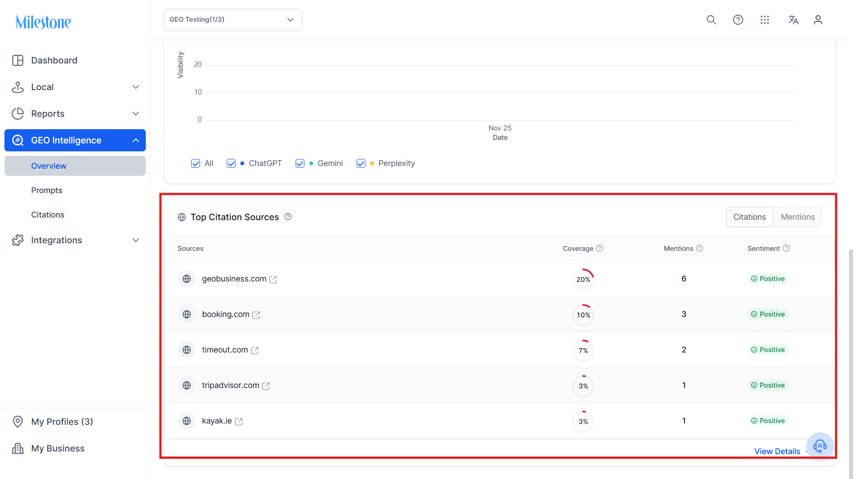Expand the Local menu chevron
Image resolution: width=853 pixels, height=479 pixels.
(x=136, y=87)
